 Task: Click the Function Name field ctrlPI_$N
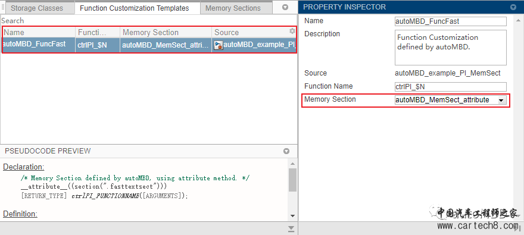tap(451, 87)
